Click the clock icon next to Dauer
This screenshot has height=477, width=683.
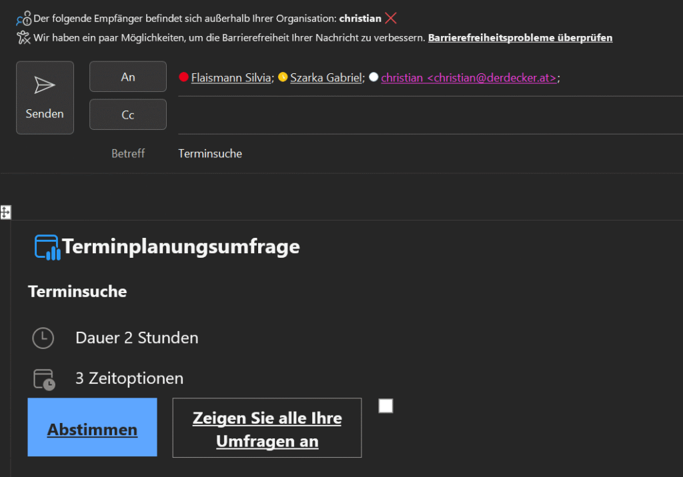coord(43,338)
